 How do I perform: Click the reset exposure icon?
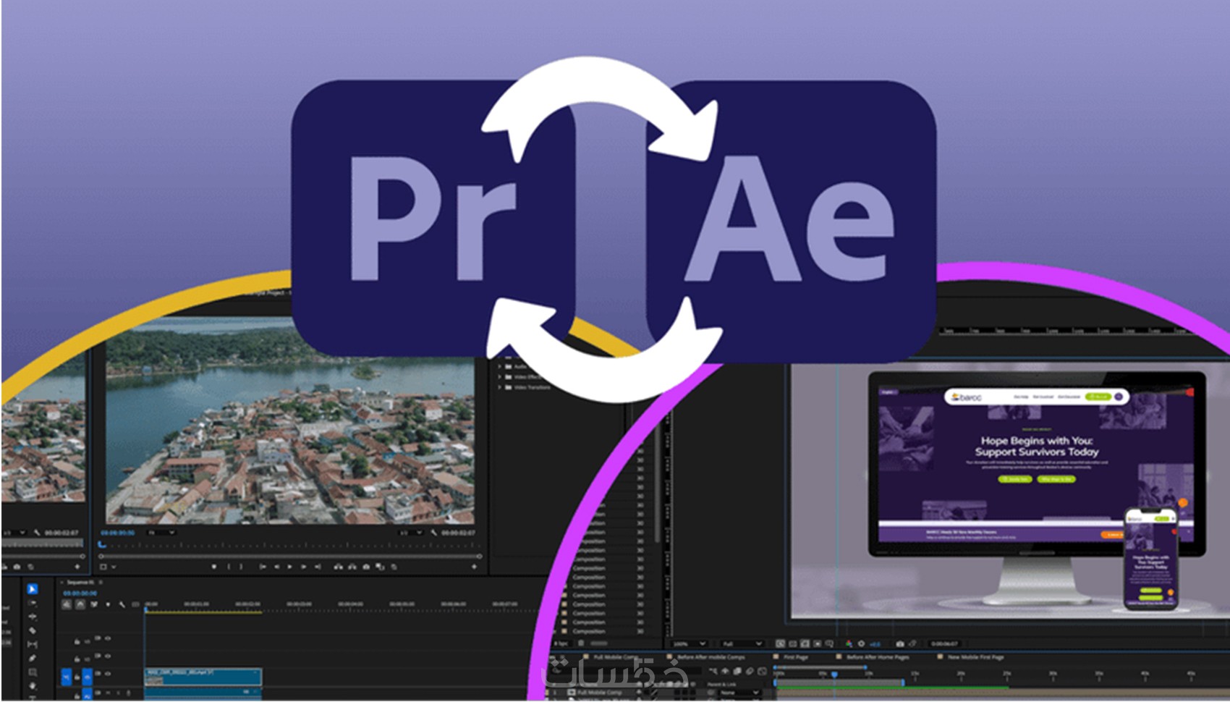point(861,643)
